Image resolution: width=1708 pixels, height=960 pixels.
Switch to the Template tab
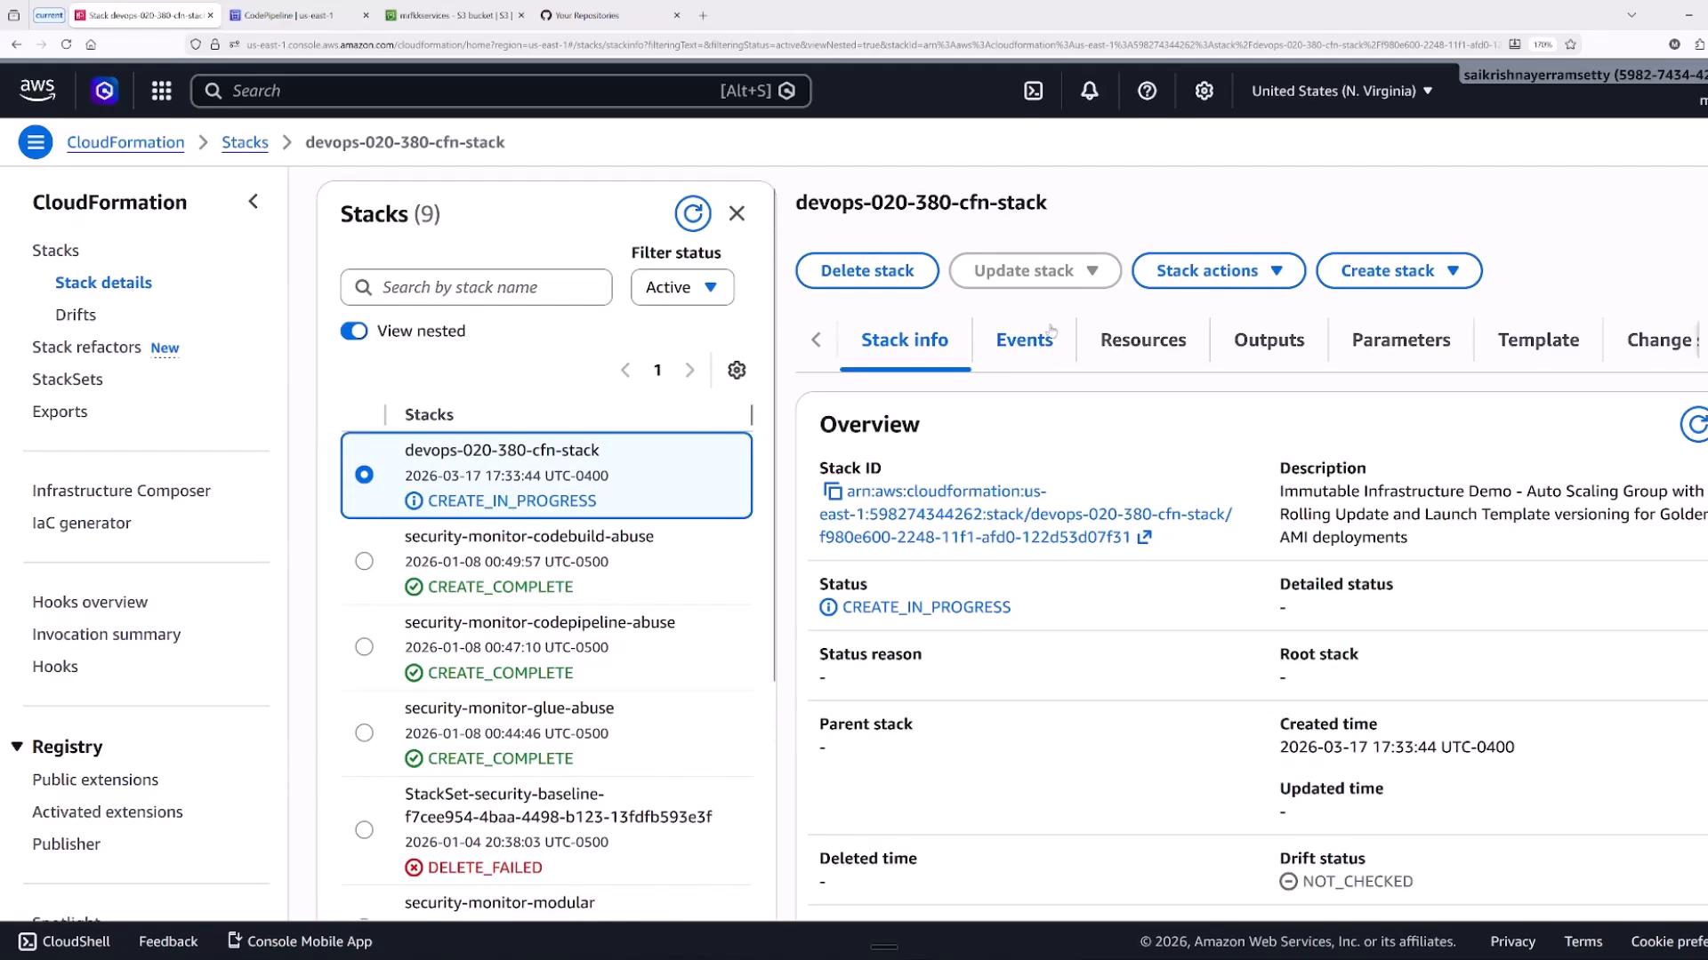tap(1538, 340)
